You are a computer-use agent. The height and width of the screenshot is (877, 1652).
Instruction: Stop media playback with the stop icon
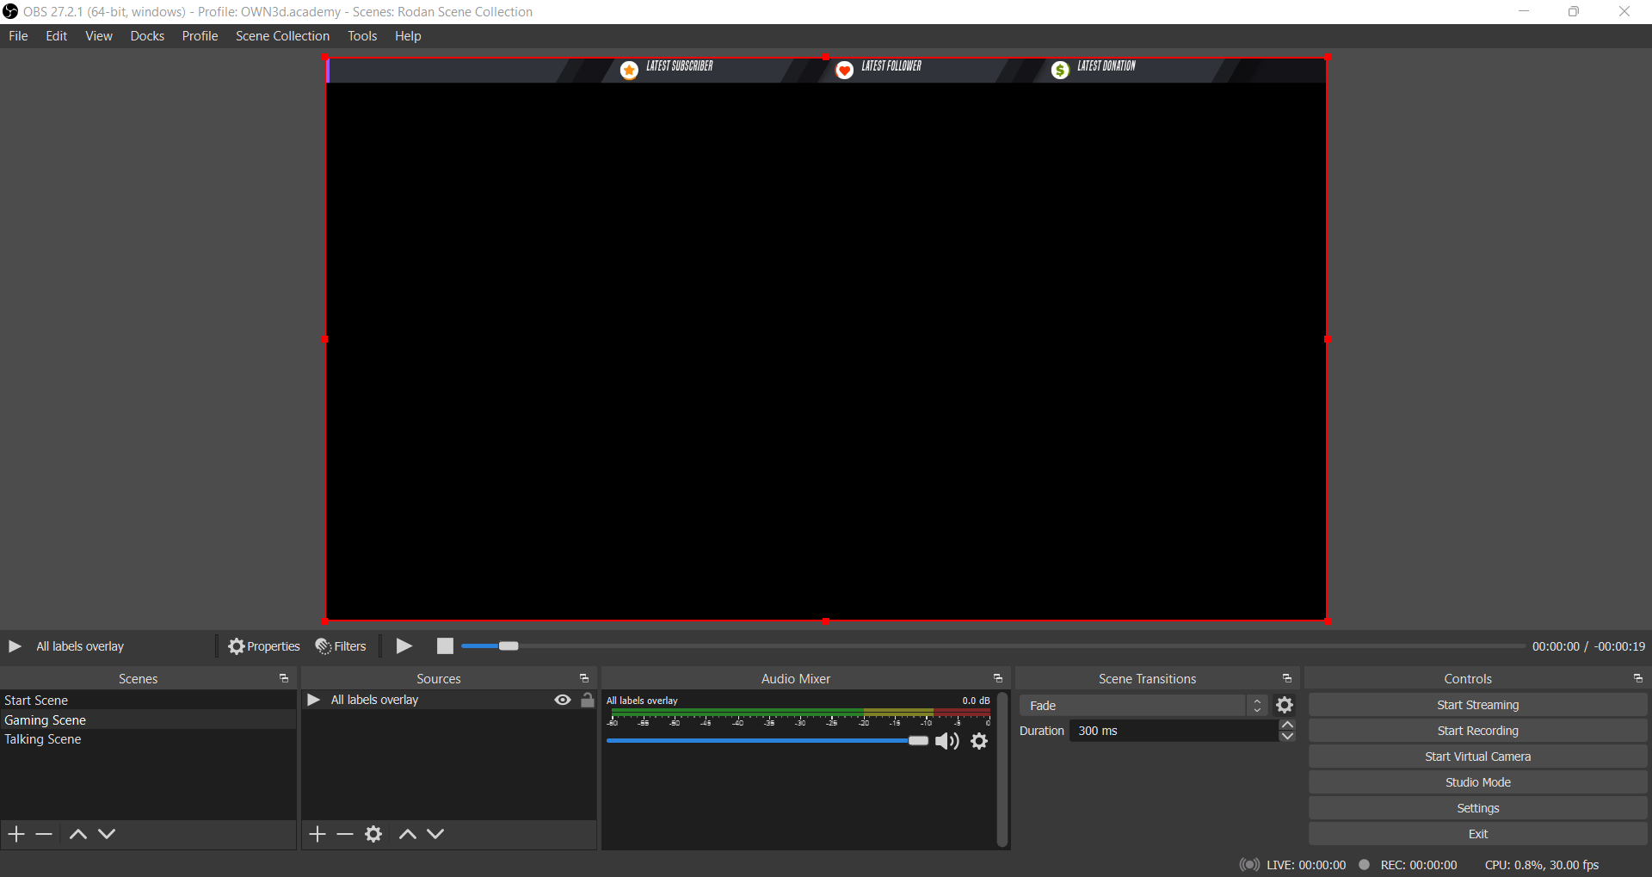tap(445, 646)
